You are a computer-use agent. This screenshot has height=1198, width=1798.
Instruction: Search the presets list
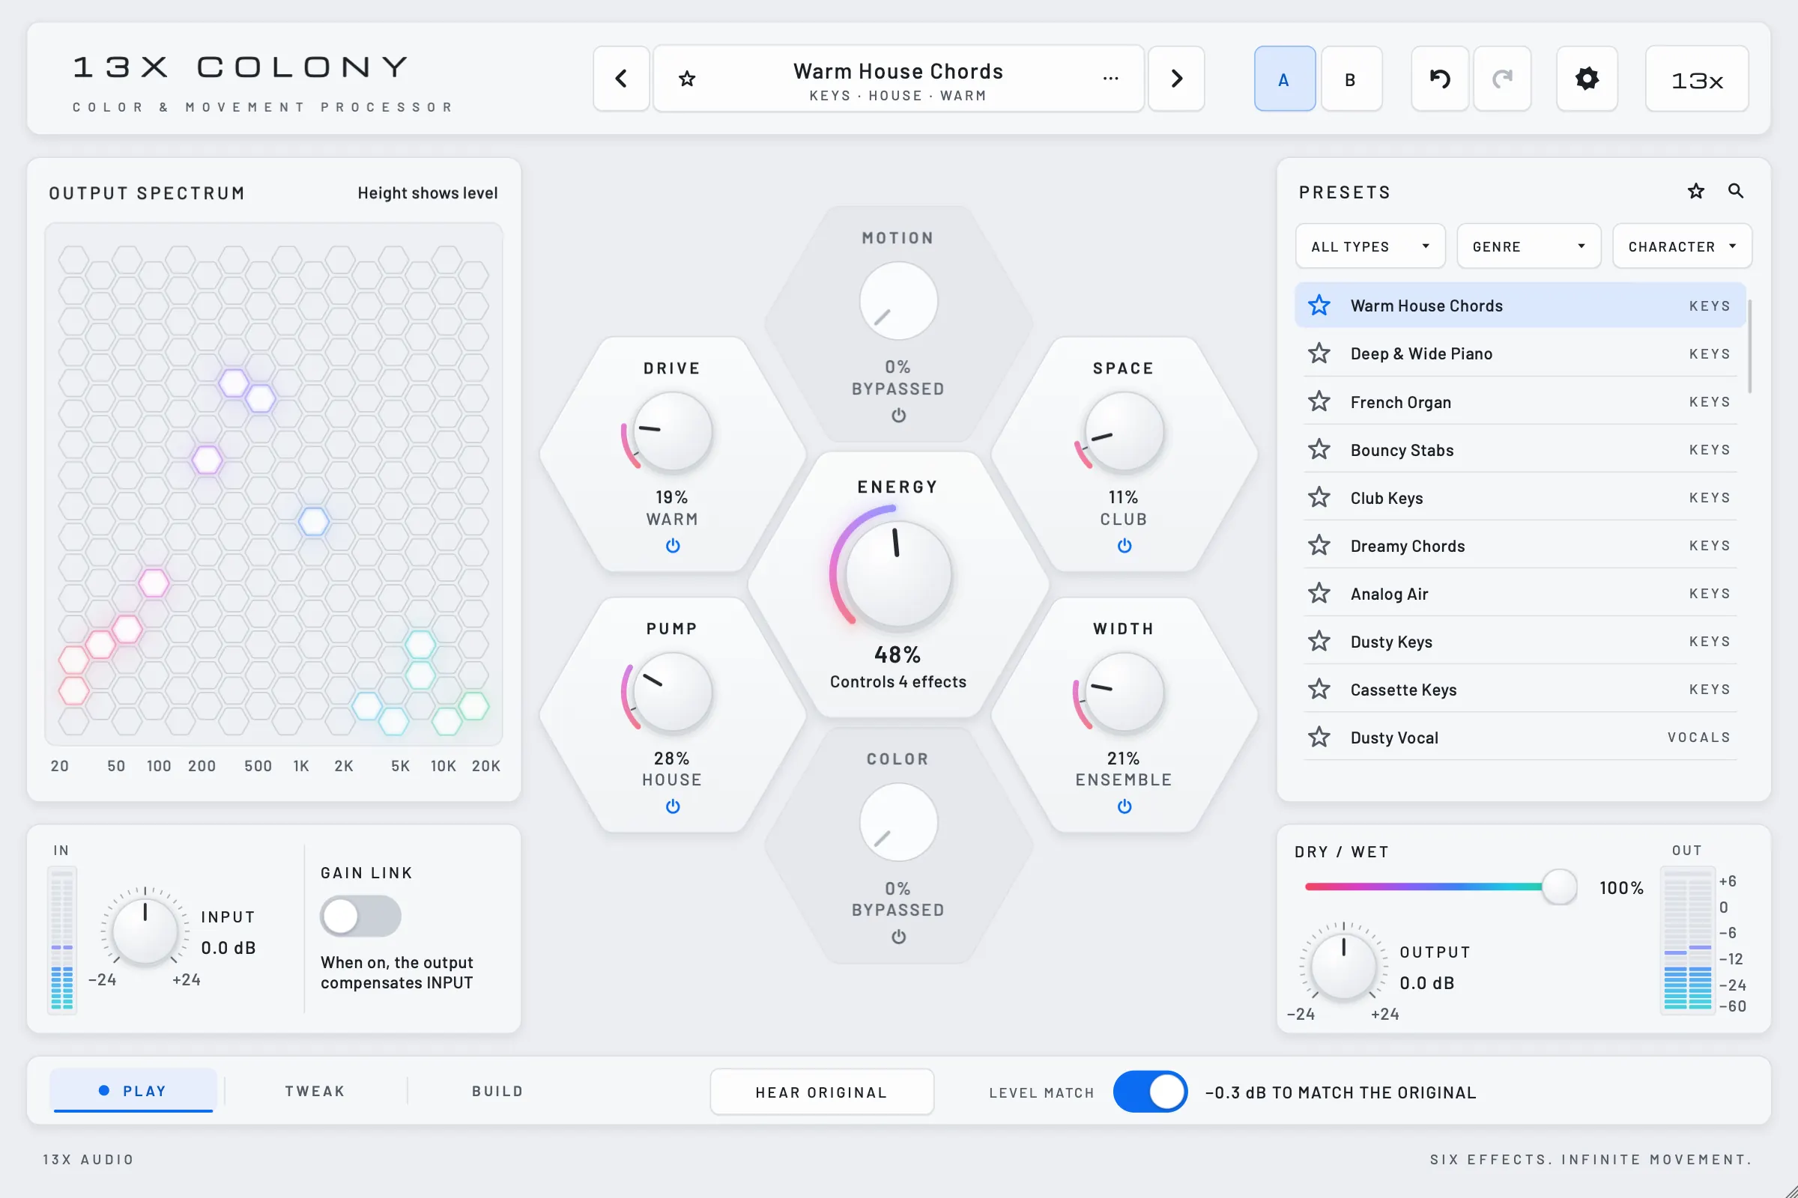pos(1736,191)
